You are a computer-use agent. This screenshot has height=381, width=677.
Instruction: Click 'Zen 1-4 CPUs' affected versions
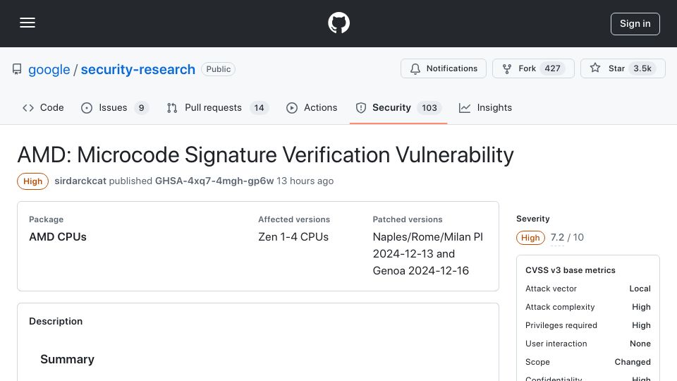[x=293, y=237]
